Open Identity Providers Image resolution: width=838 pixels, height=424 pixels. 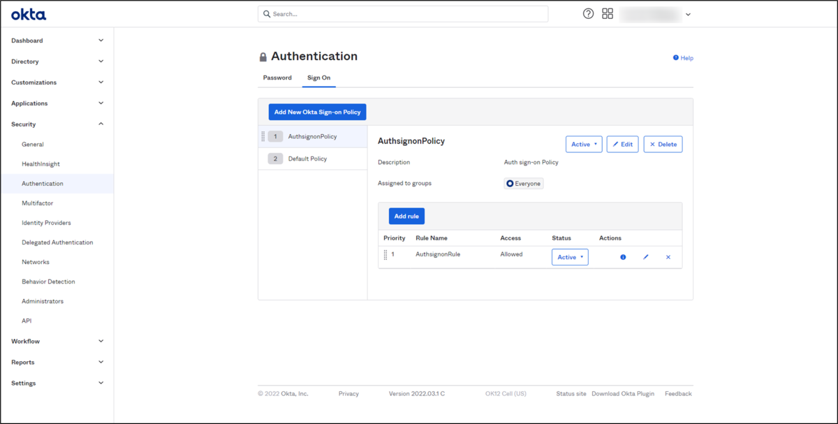pyautogui.click(x=46, y=223)
